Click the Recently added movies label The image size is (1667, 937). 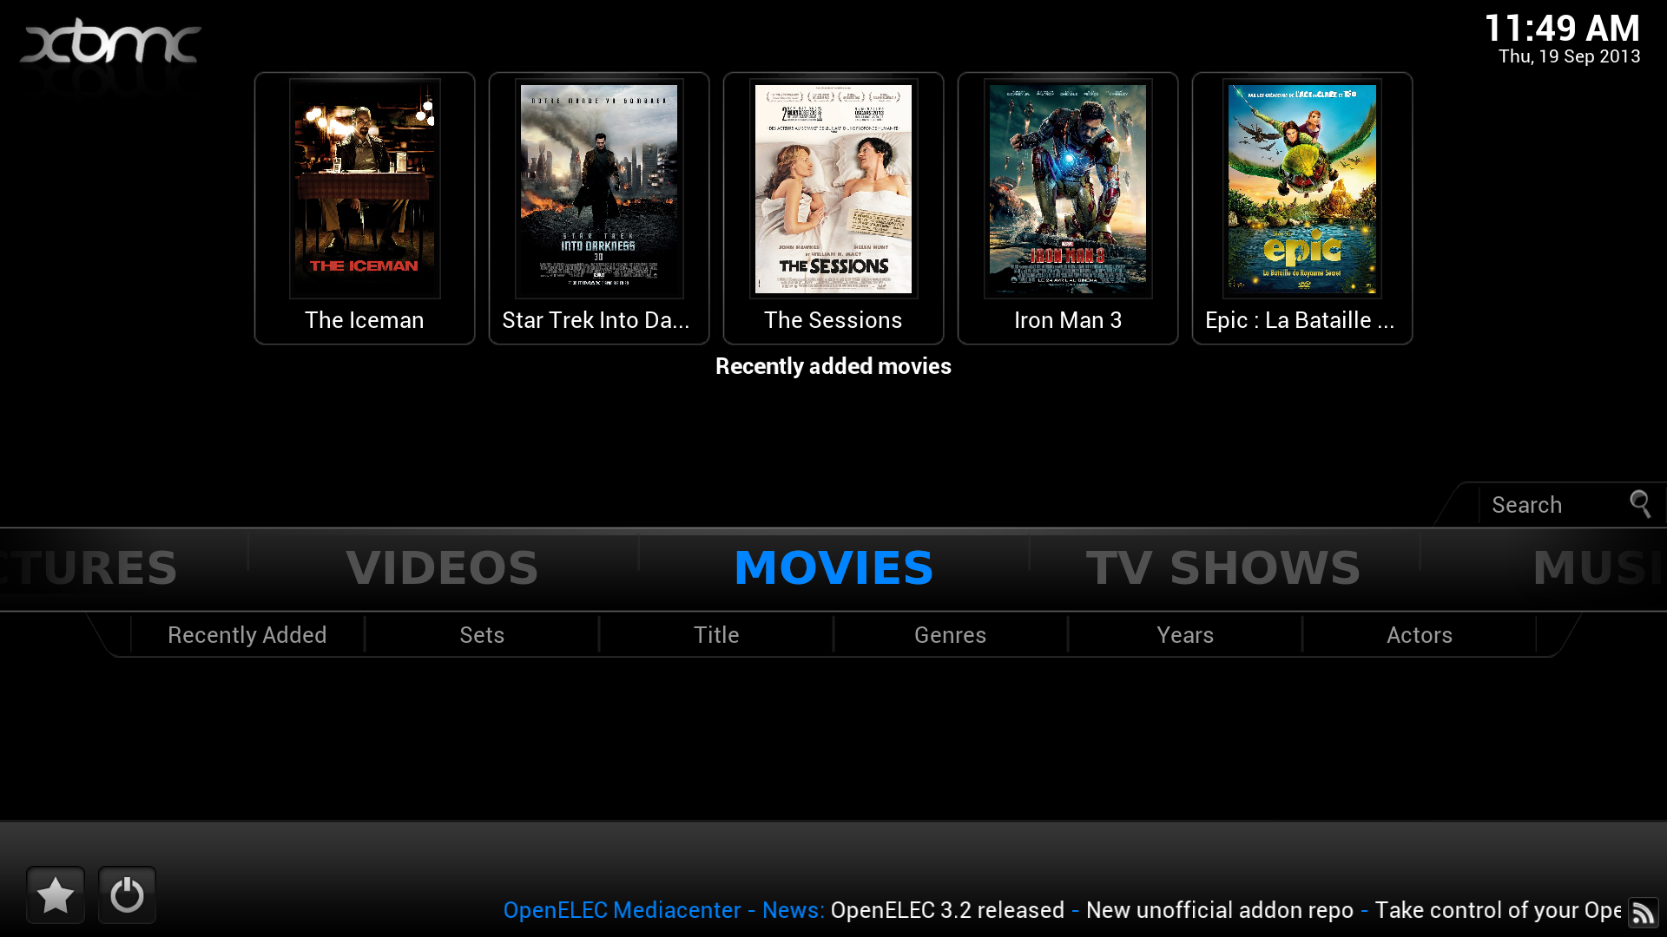click(x=833, y=366)
